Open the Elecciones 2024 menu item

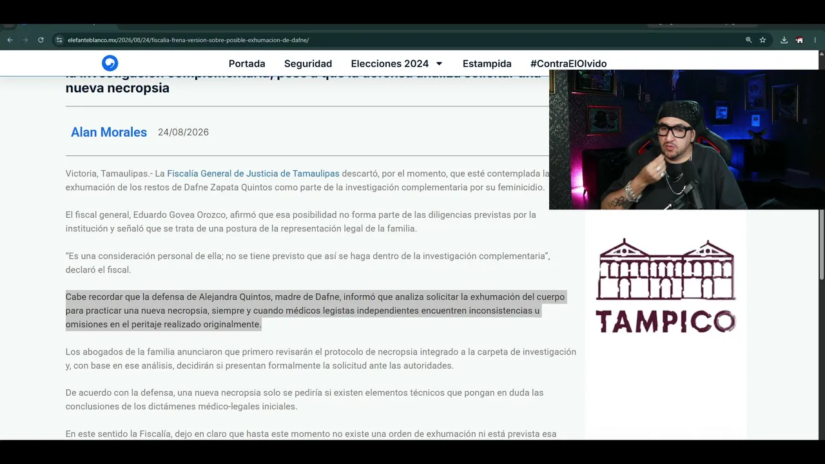tap(390, 64)
